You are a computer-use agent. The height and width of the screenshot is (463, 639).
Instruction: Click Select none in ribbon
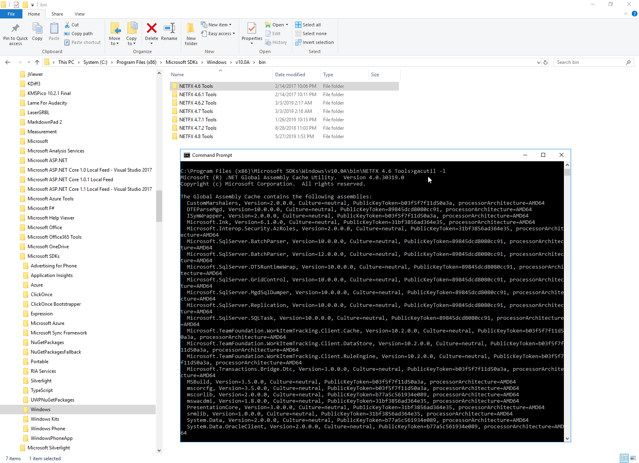point(311,34)
